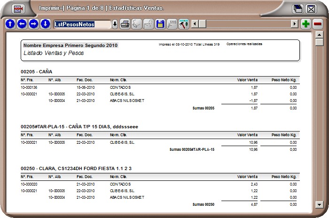Click the toolbar horizontal scrollbar right arrow
Image resolution: width=329 pixels, height=218 pixels.
tap(295, 24)
